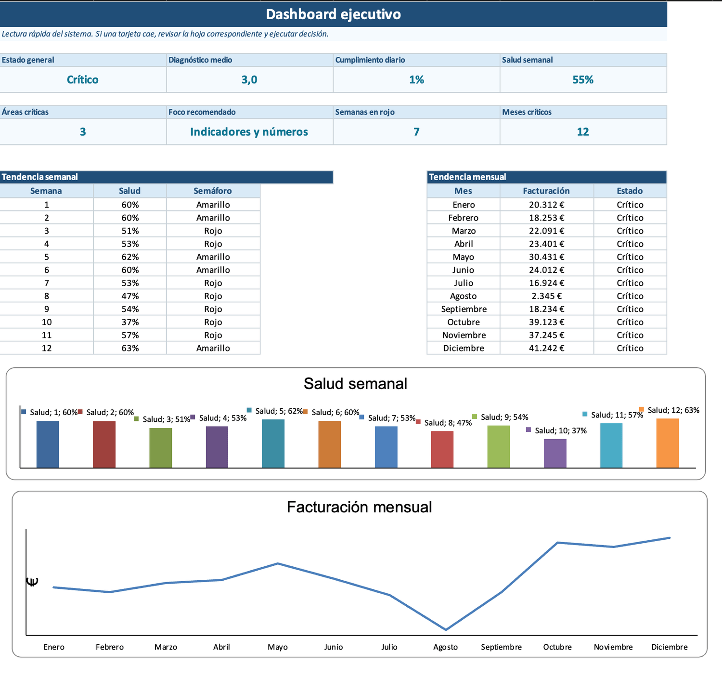
Task: Click the "Lectura rápida del sistema" subtitle line
Action: [x=165, y=34]
